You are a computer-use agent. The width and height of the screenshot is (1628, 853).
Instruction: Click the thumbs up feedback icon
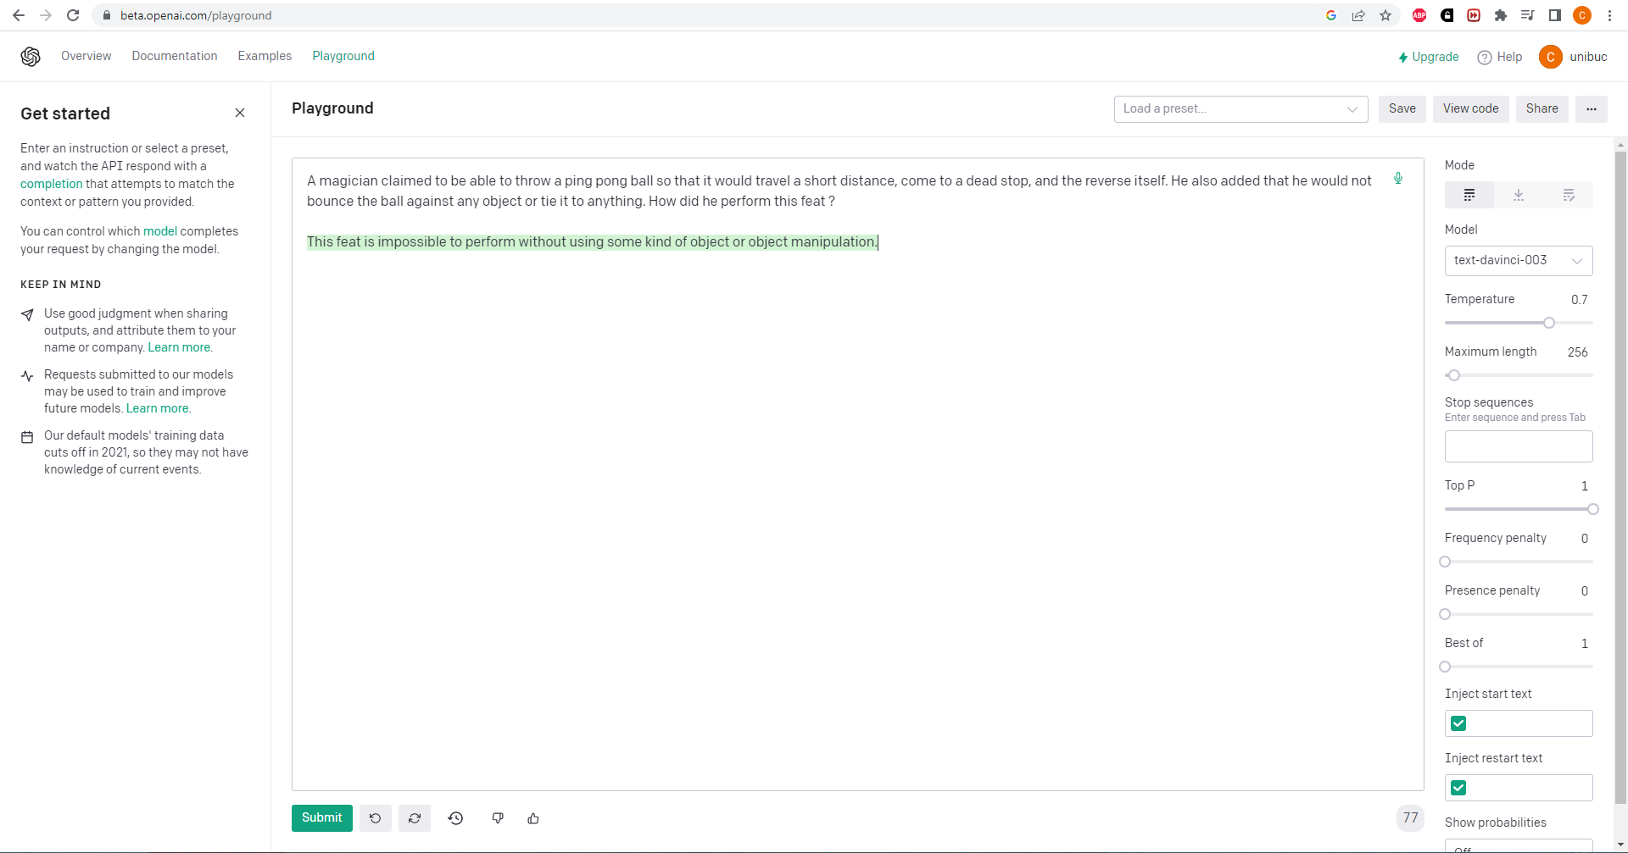coord(533,818)
